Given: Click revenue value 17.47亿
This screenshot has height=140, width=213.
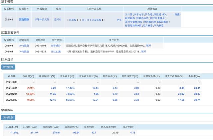Looking at the screenshot, I should click(x=70, y=88).
